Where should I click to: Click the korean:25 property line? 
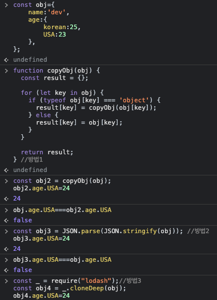(x=62, y=27)
